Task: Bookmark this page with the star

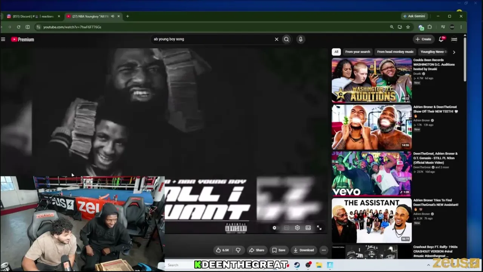Action: click(x=408, y=27)
